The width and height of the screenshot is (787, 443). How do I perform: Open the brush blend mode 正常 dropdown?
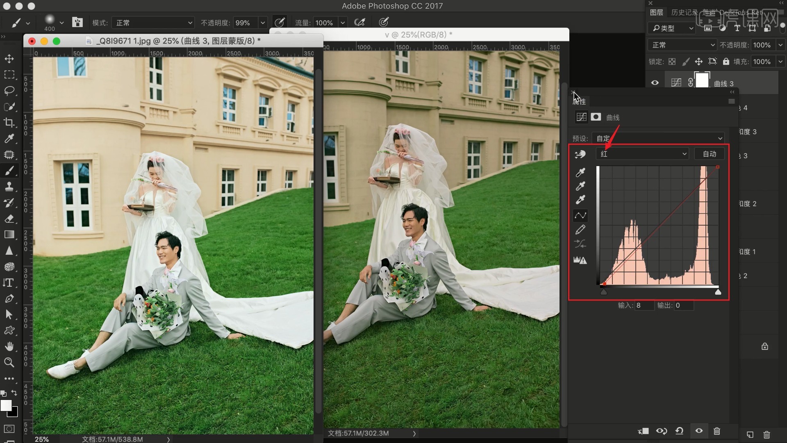tap(153, 23)
